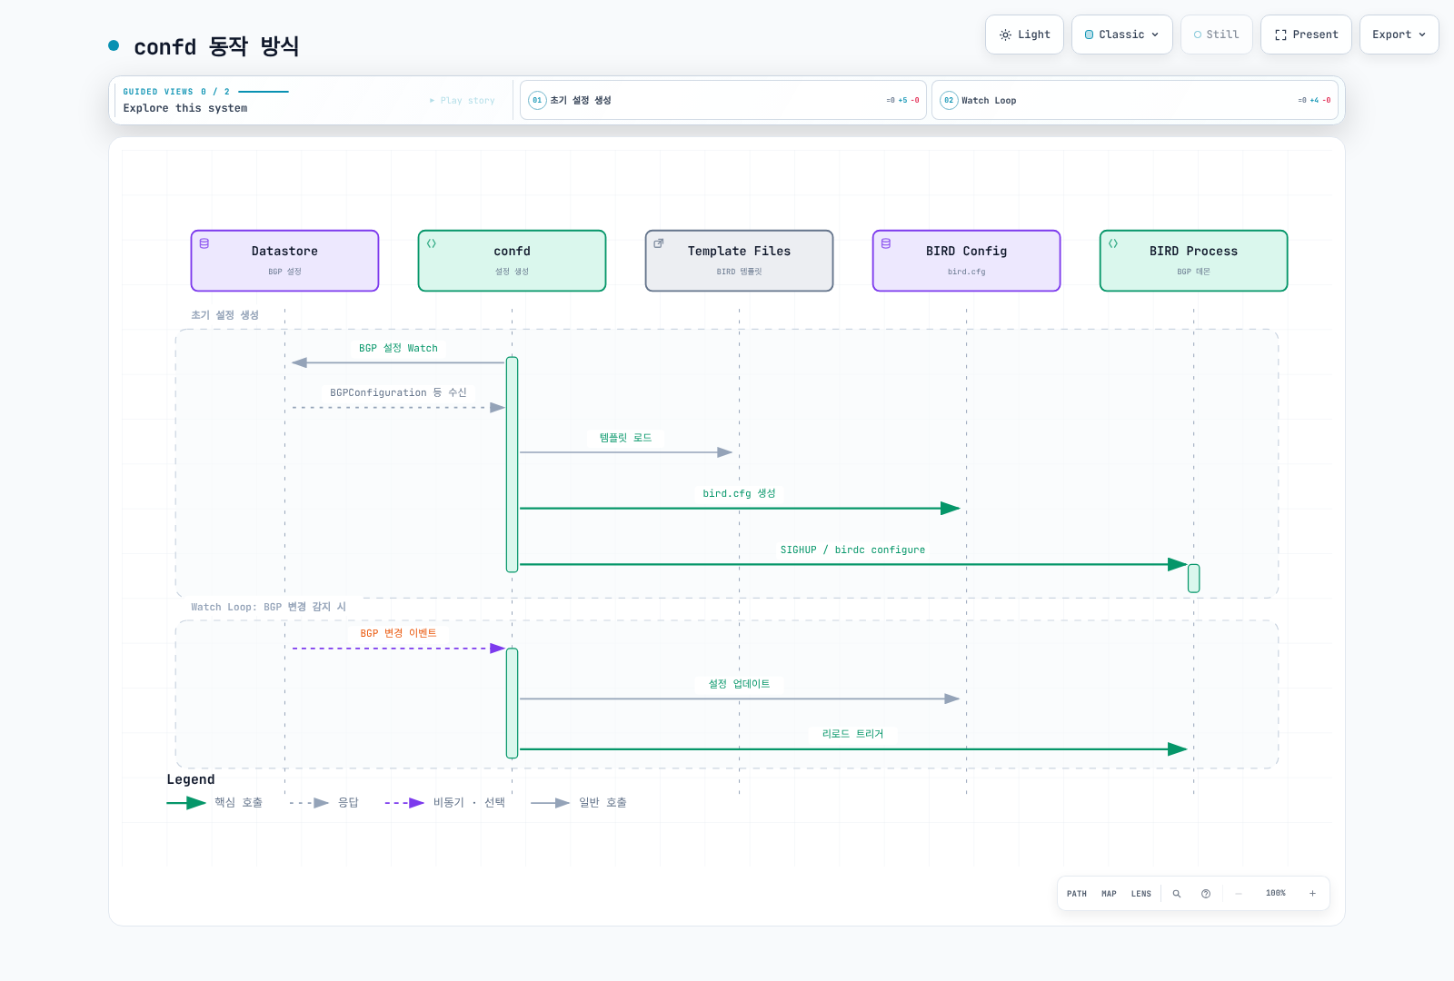The width and height of the screenshot is (1454, 981).
Task: Select the BIRD Config participant node
Action: [966, 261]
